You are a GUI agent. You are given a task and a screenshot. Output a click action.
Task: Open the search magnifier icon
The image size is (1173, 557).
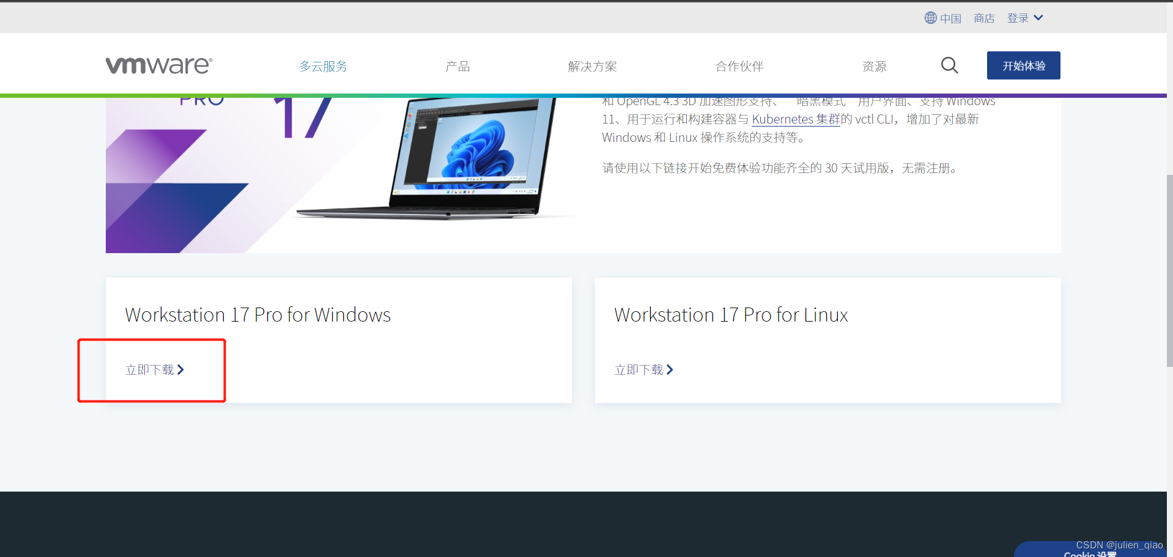tap(949, 65)
